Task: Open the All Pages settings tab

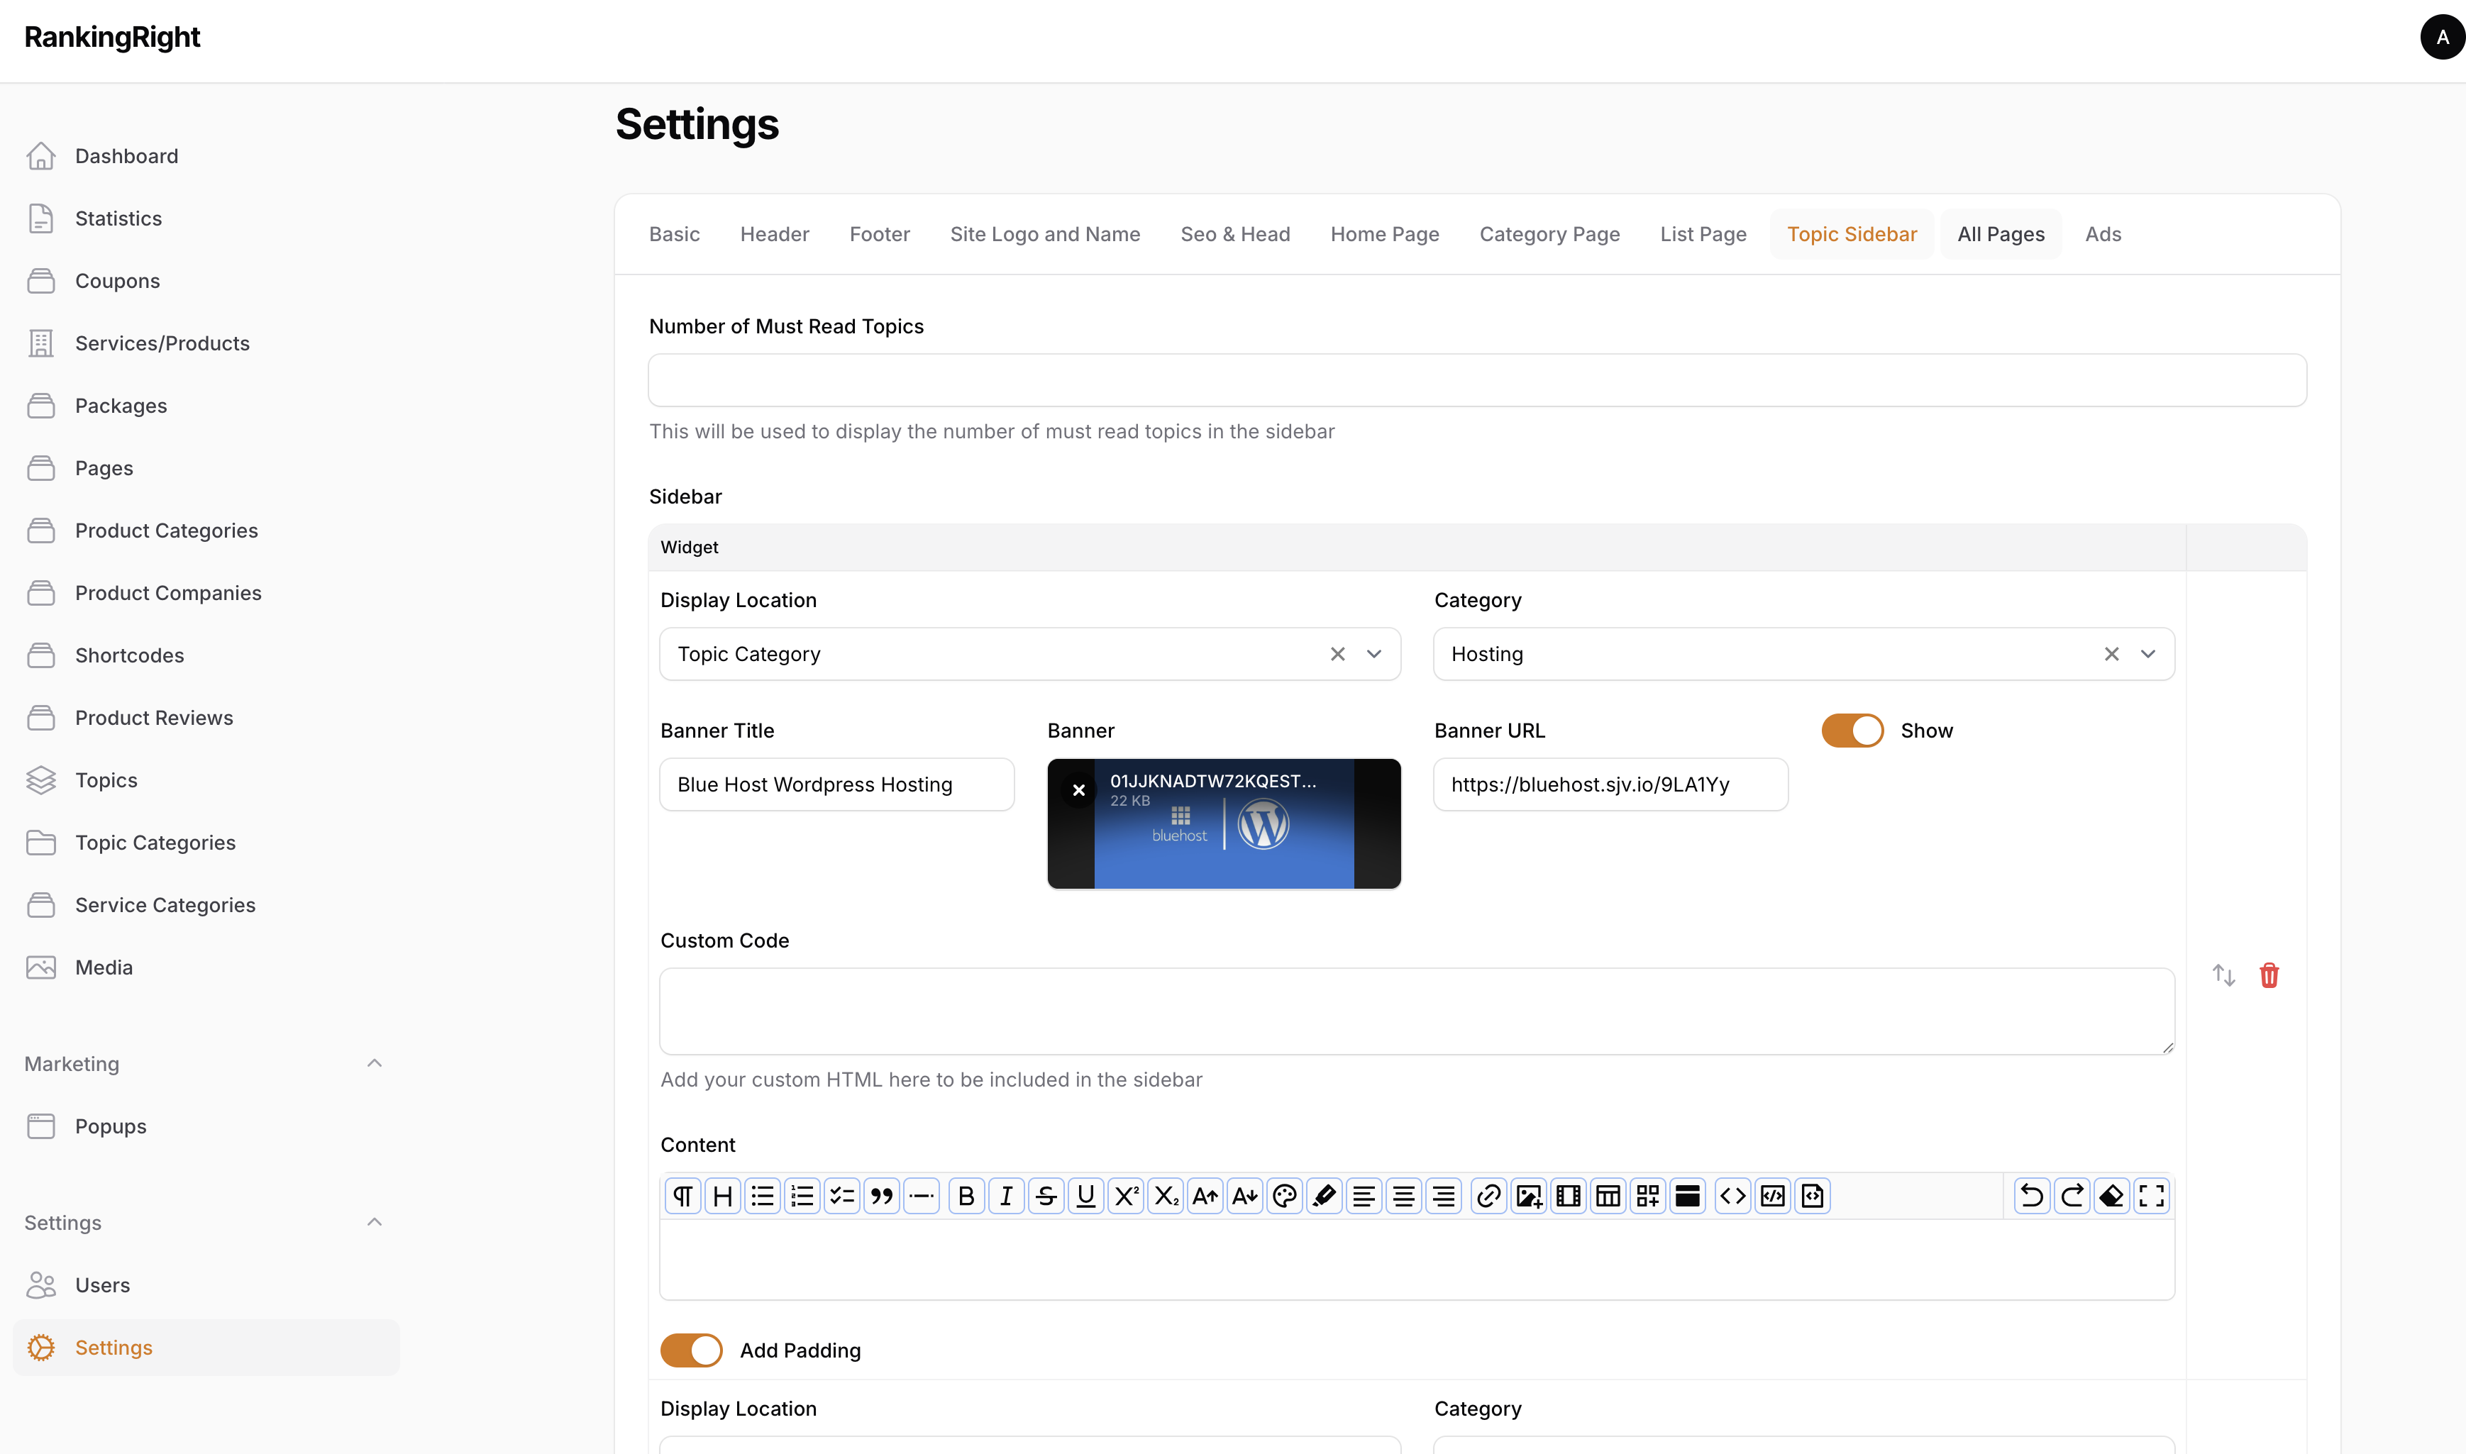Action: click(x=2001, y=233)
